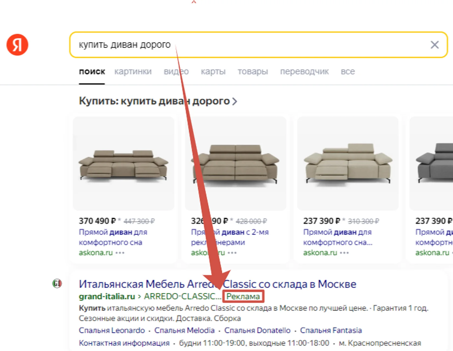Image resolution: width=453 pixels, height=351 pixels.
Task: Open the "Прямой диван для комфортного сна..." link under 310 300 ₽
Action: point(338,237)
